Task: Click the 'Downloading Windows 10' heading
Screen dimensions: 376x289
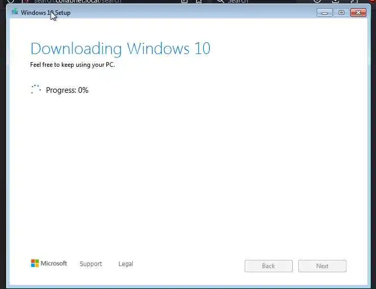Action: coord(121,49)
